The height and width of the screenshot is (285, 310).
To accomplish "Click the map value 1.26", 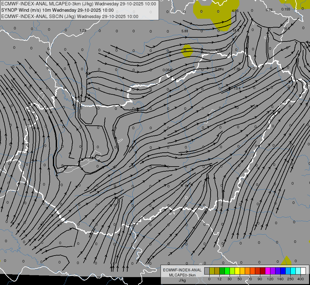I will 83,30.
